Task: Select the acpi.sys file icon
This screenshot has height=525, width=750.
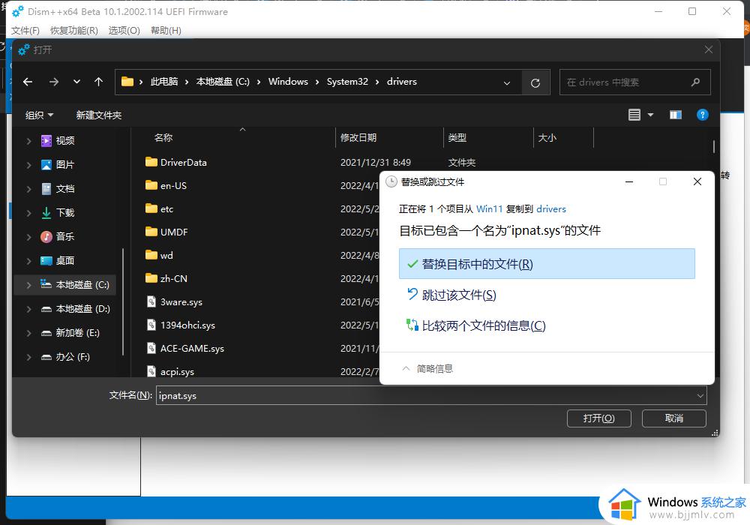Action: [151, 371]
